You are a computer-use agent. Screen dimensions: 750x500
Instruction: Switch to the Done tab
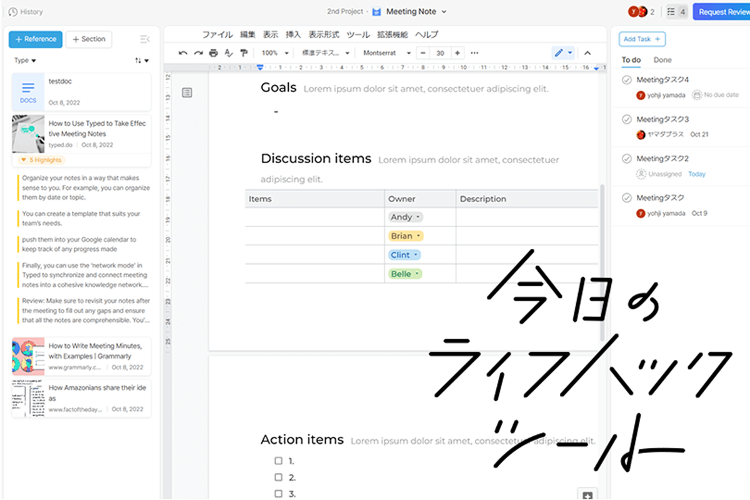662,59
